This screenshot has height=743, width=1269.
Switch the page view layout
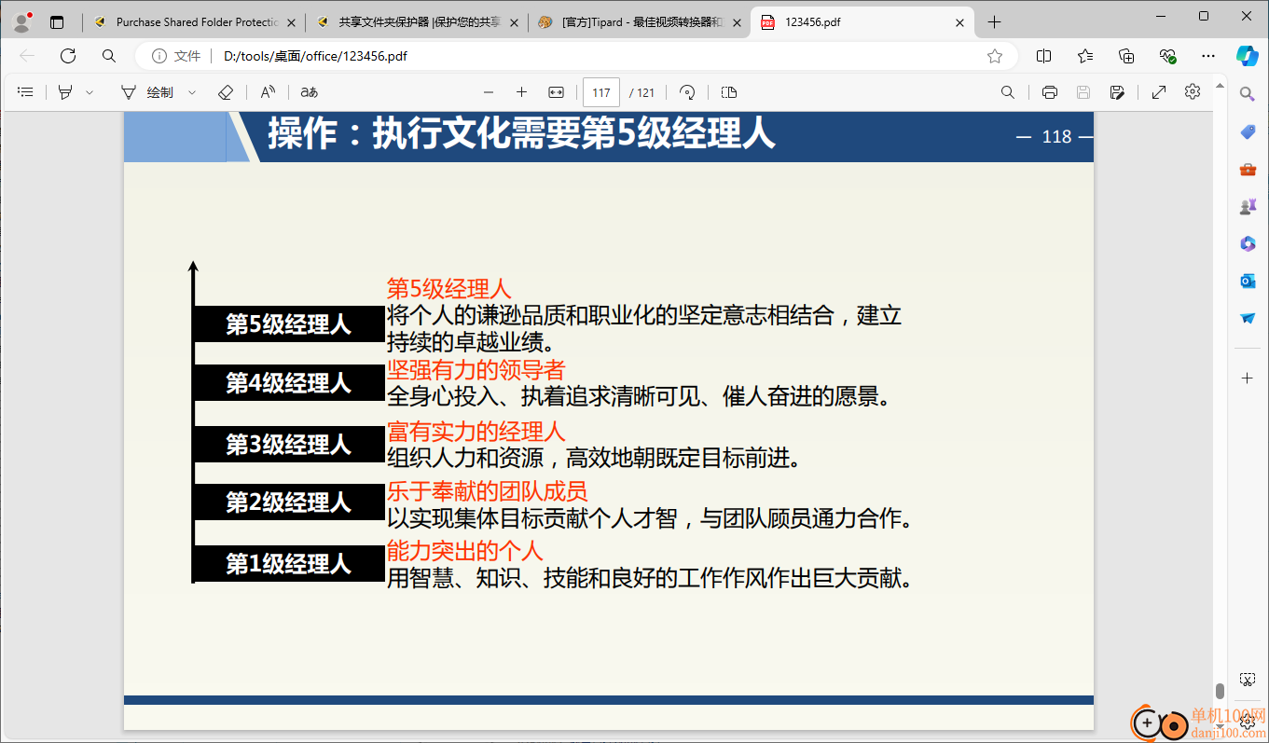tap(729, 92)
